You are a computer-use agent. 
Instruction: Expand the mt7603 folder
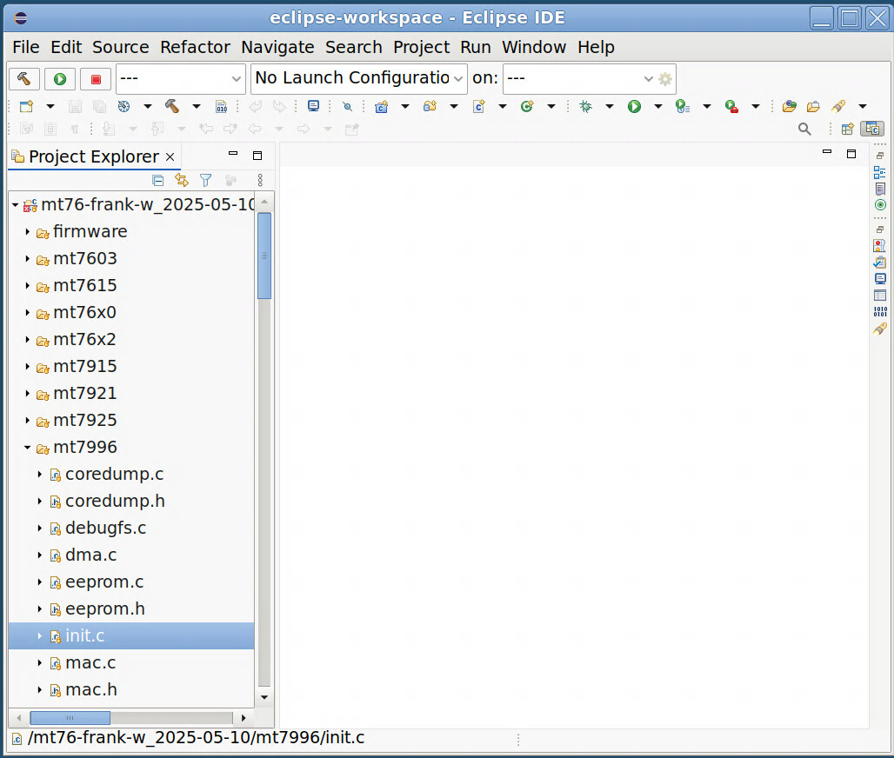point(27,259)
